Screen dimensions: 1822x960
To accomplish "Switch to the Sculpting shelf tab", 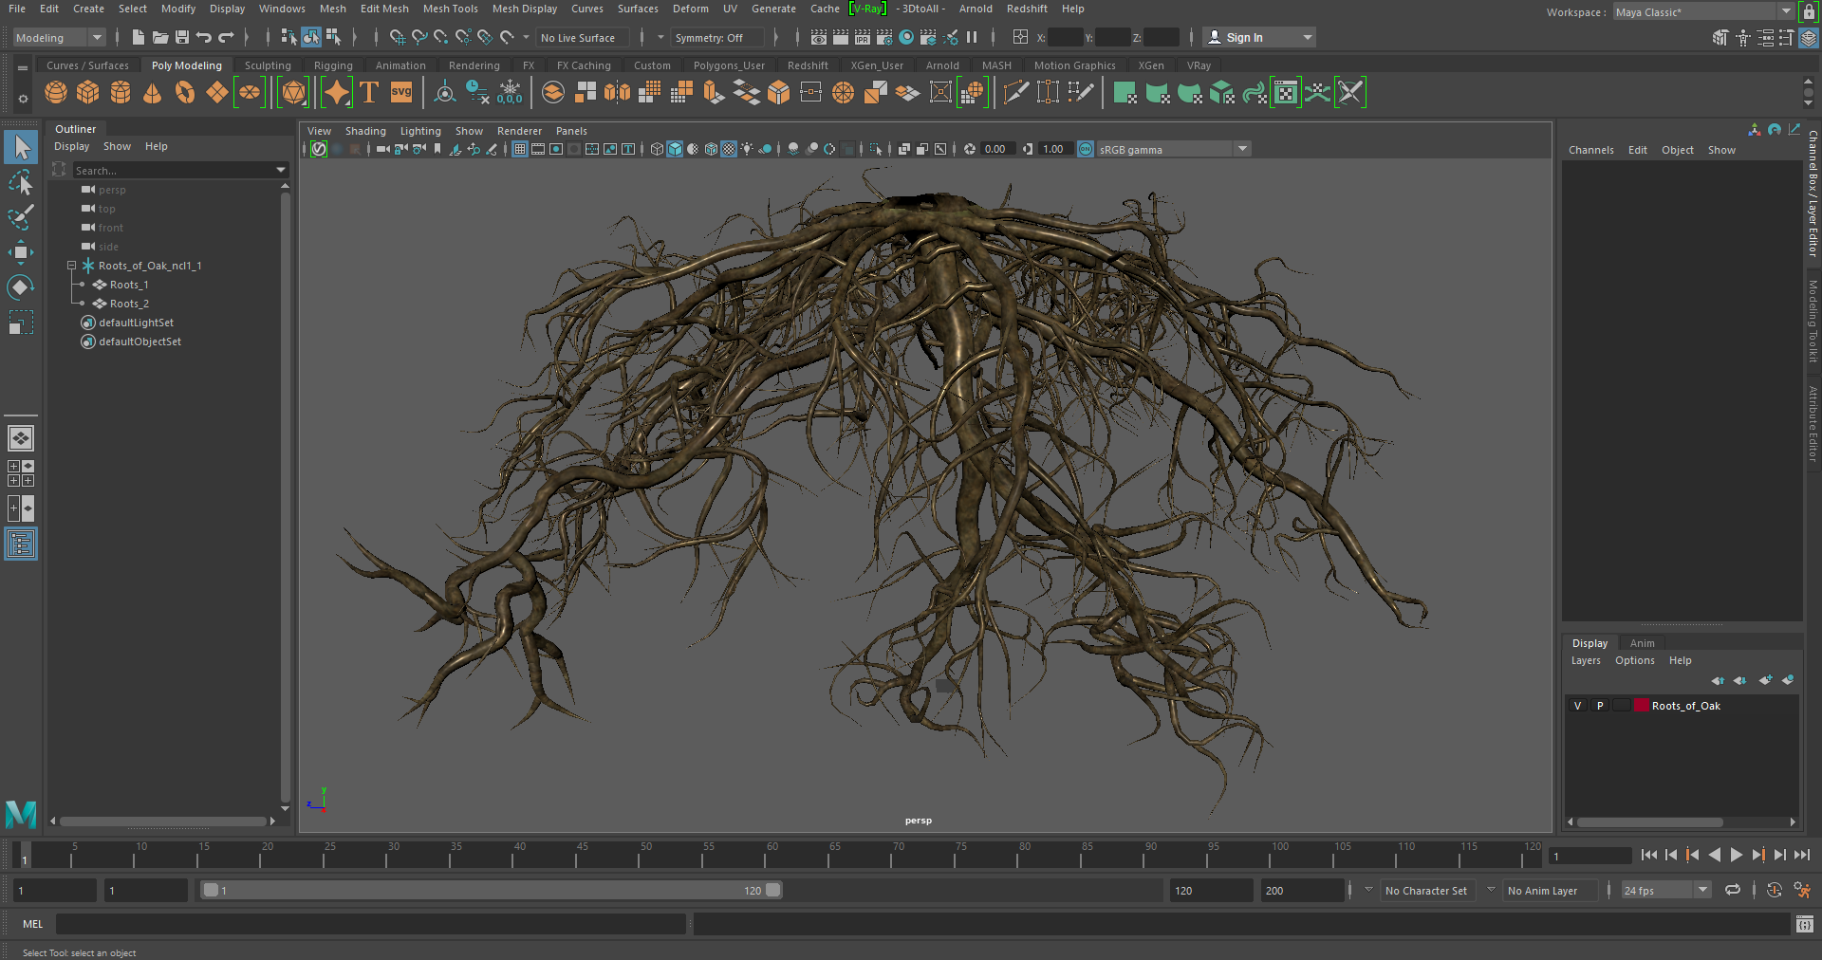I will click(x=268, y=65).
